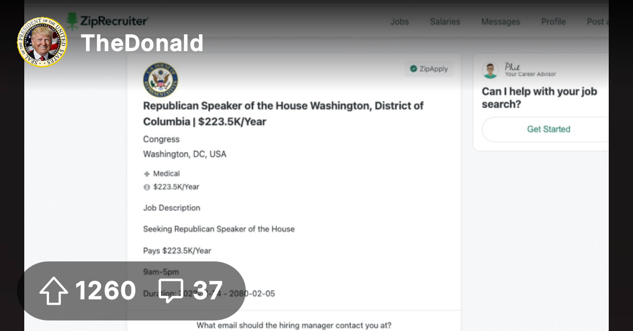Image resolution: width=633 pixels, height=331 pixels.
Task: Click the 37 comments count
Action: (207, 291)
